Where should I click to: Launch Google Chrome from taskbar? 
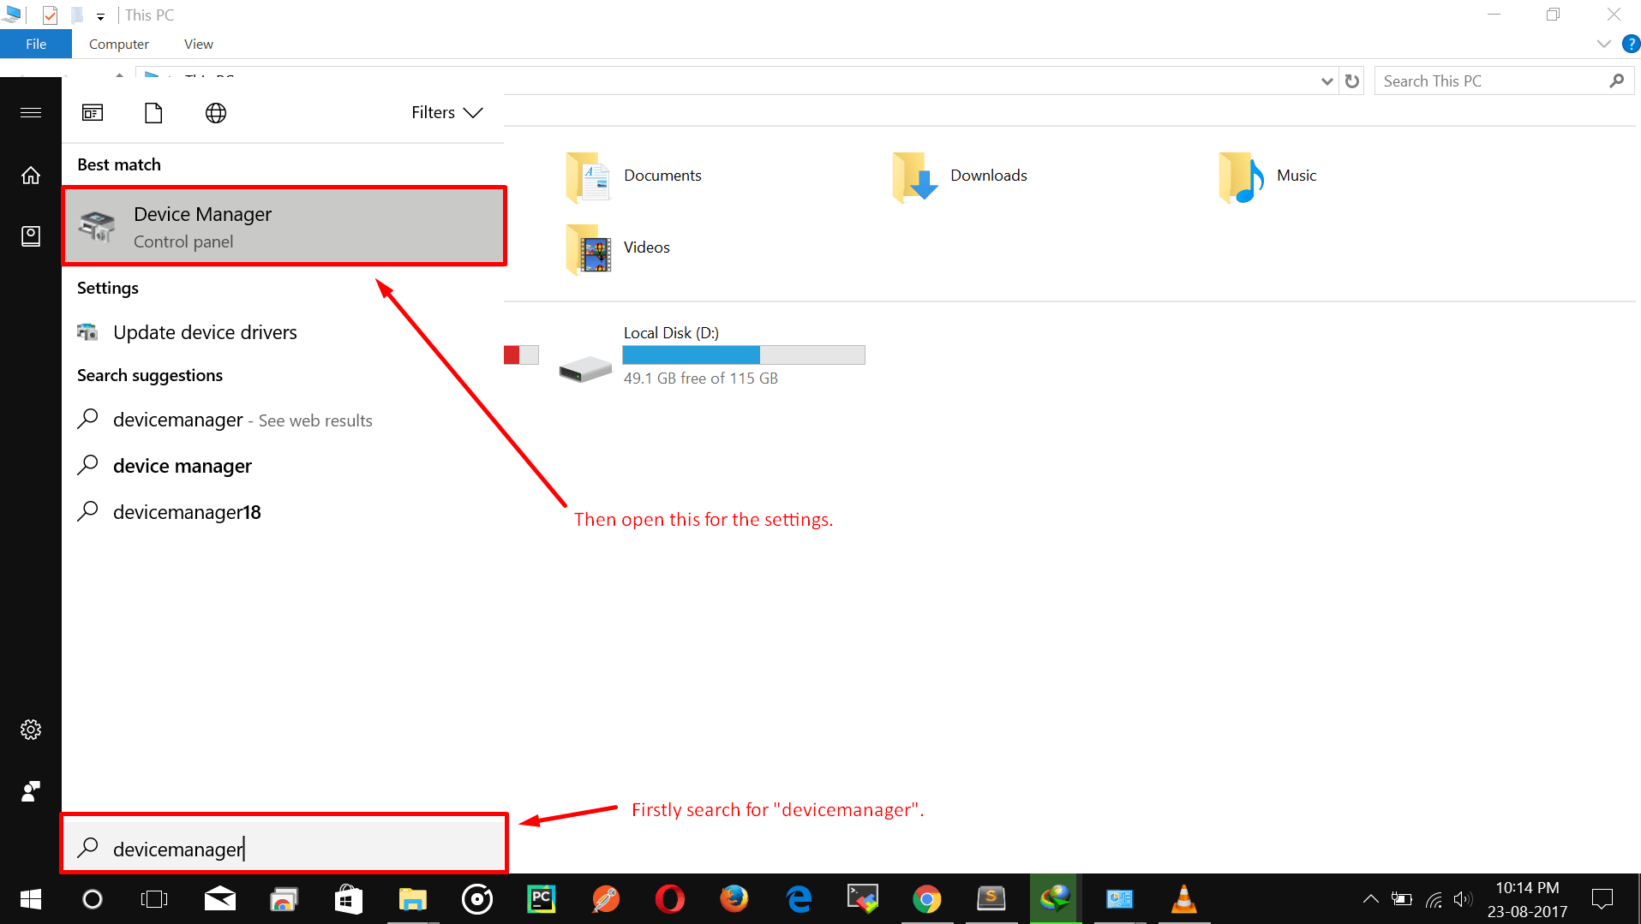point(927,899)
